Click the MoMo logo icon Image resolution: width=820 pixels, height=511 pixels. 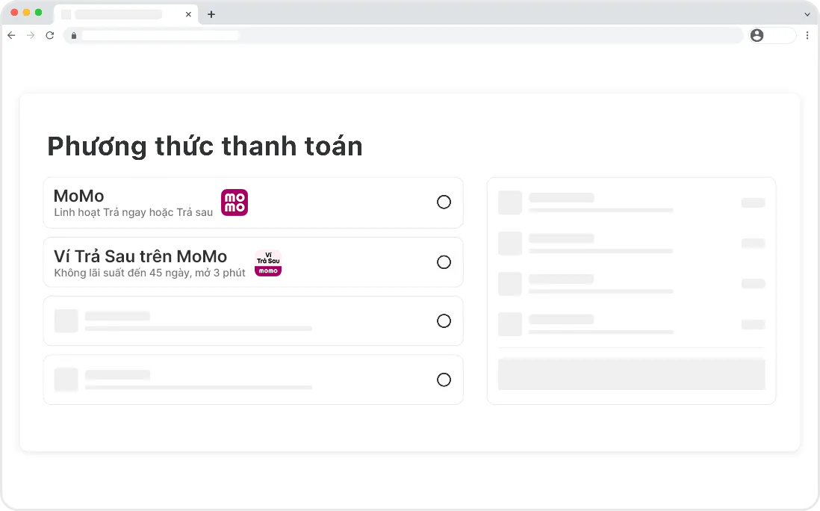234,202
